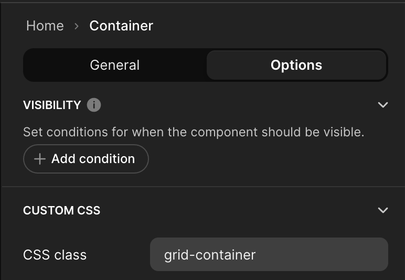Screen dimensions: 405x280
Task: Click the visibility conditions description text
Action: pyautogui.click(x=194, y=132)
